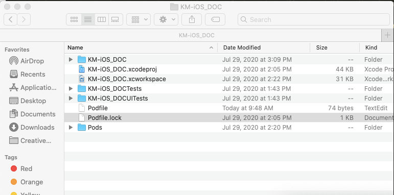
Task: Click the Pods folder name
Action: (x=95, y=128)
